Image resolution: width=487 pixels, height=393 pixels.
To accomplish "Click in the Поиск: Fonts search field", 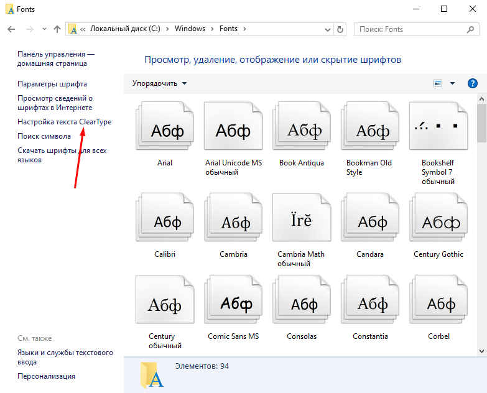I will click(x=410, y=29).
